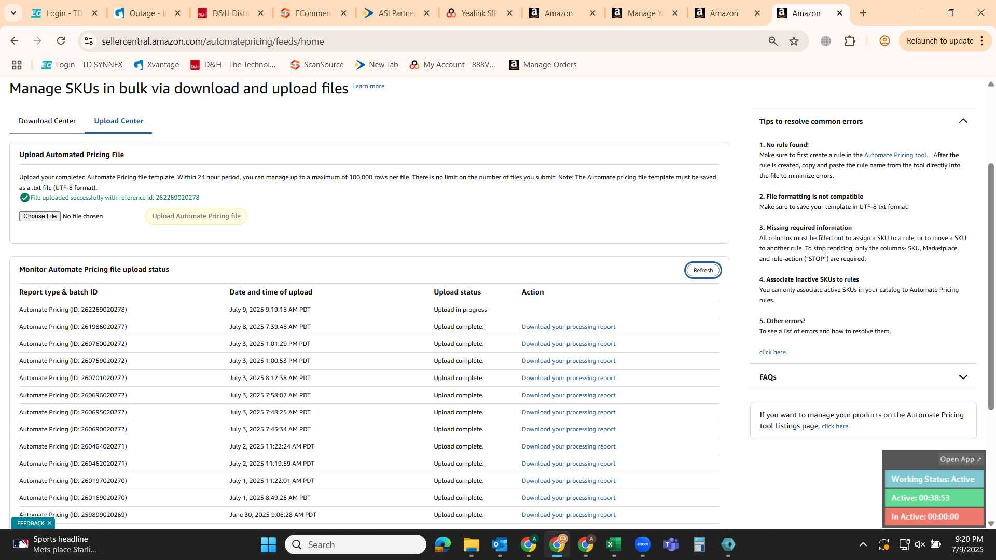Select 'Upload in progress' status text

(x=460, y=310)
